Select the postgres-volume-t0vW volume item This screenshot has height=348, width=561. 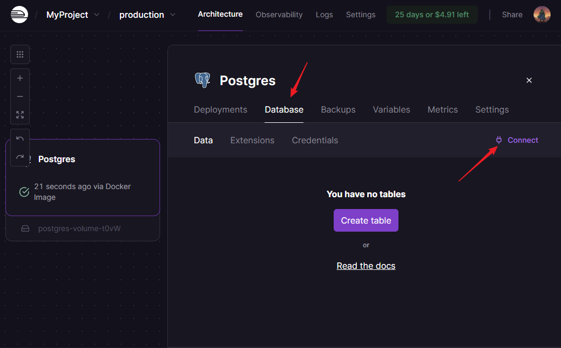click(79, 228)
